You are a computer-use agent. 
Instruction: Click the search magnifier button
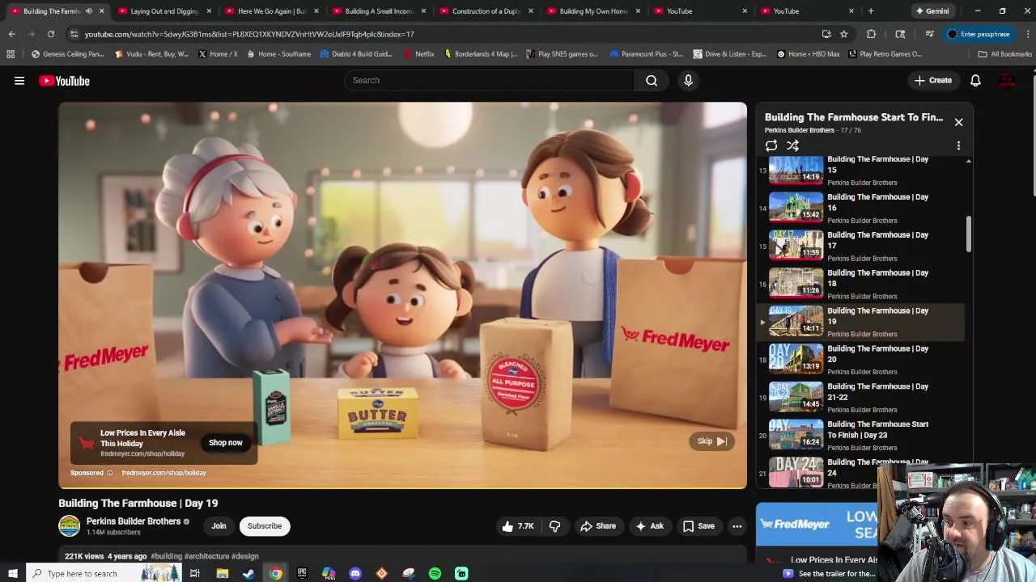(652, 80)
